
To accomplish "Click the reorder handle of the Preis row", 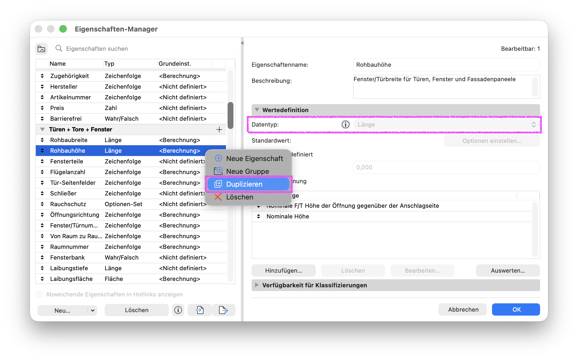I will (42, 108).
